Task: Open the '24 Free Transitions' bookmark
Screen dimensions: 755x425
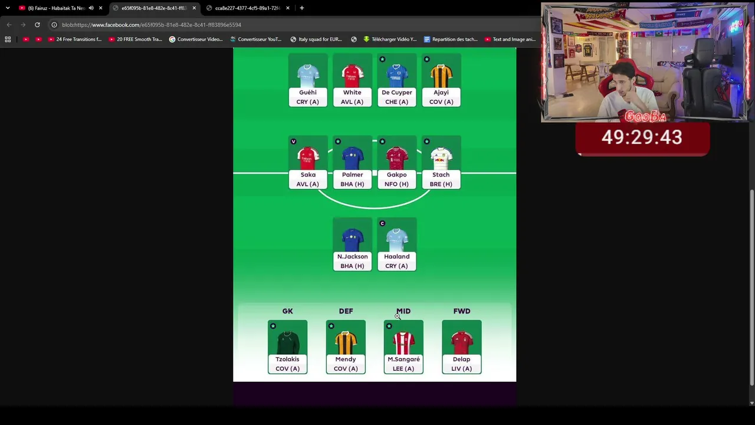Action: (74, 40)
